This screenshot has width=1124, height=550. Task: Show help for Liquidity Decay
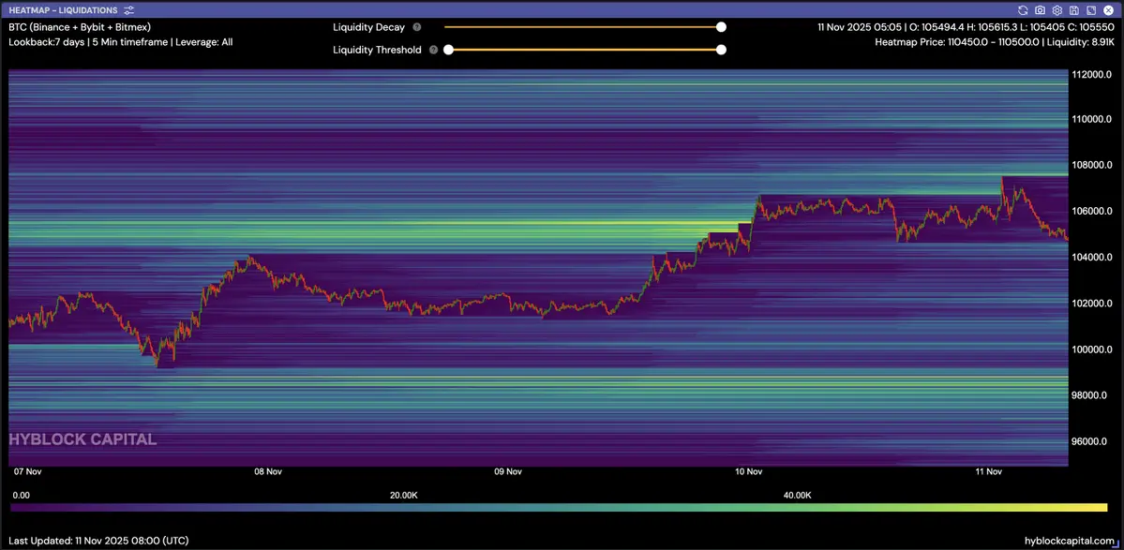417,27
